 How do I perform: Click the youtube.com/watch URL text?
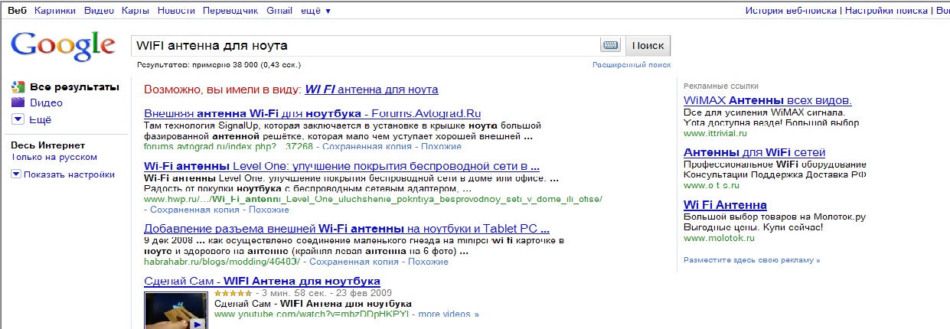coord(313,314)
